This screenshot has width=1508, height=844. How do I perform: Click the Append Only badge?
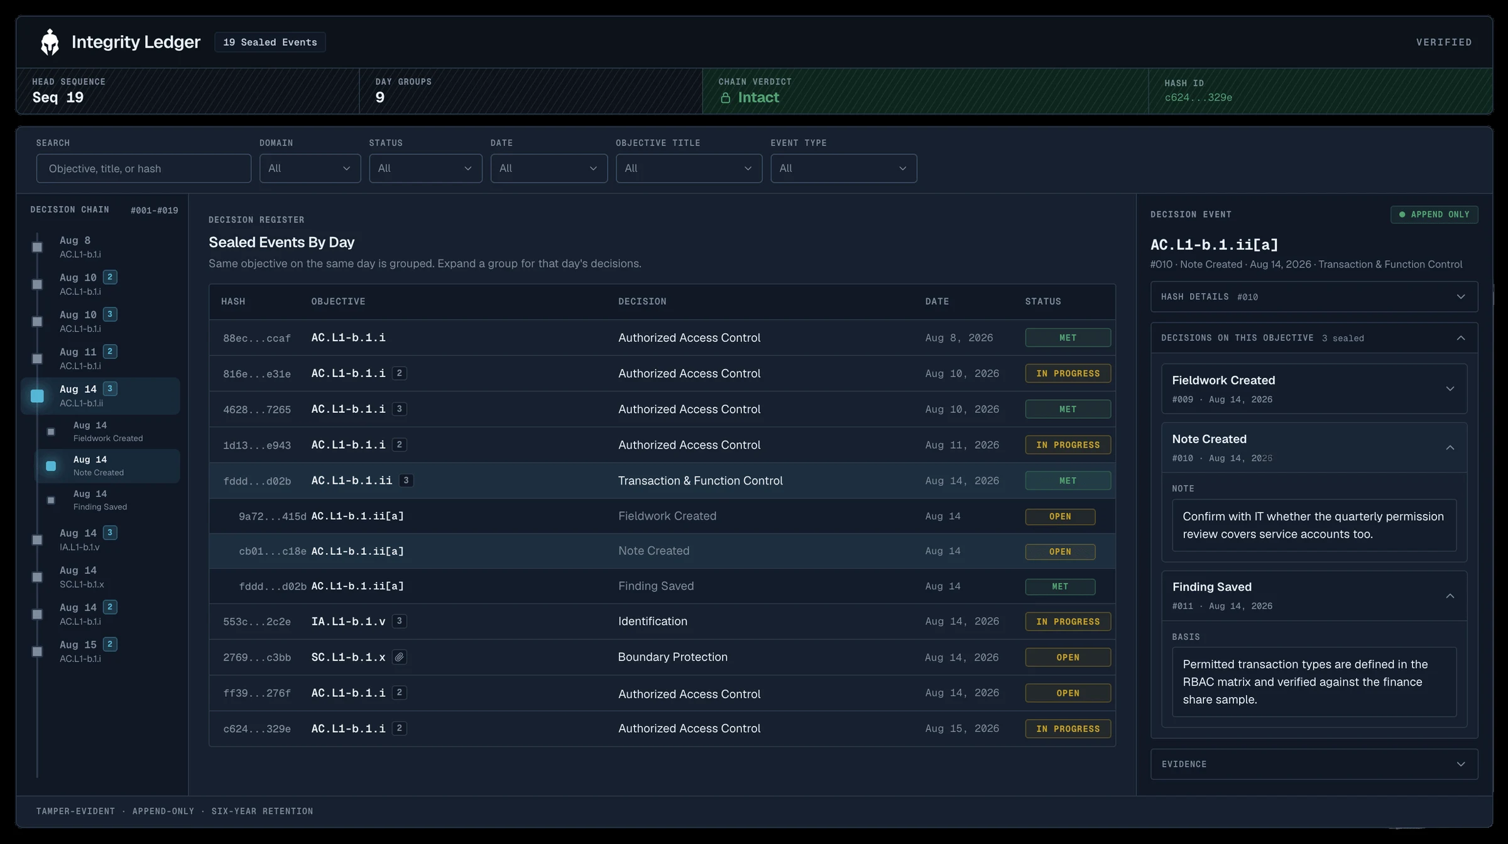point(1434,214)
